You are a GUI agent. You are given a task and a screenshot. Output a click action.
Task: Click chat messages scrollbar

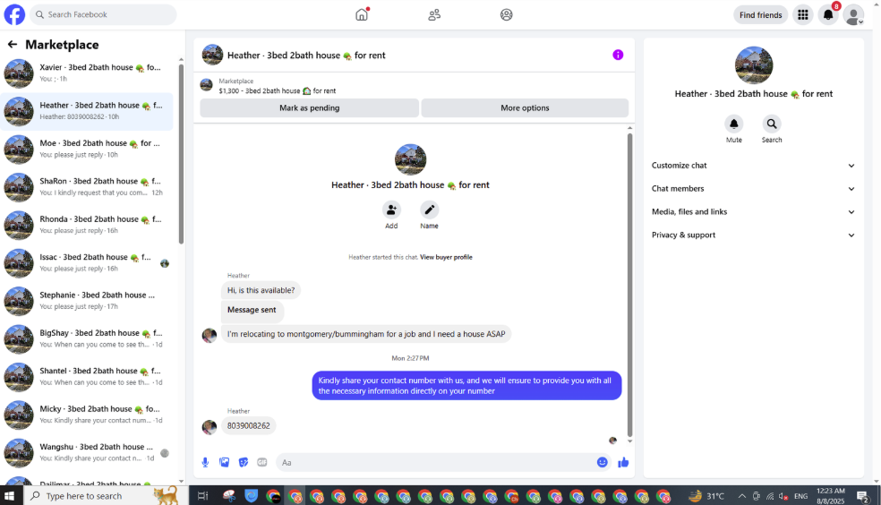tap(629, 285)
